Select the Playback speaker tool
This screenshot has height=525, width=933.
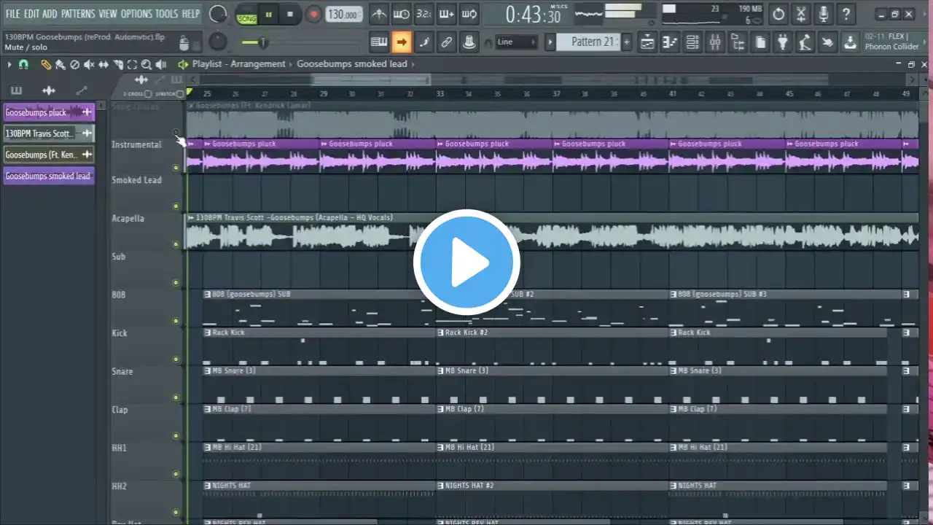pos(161,64)
